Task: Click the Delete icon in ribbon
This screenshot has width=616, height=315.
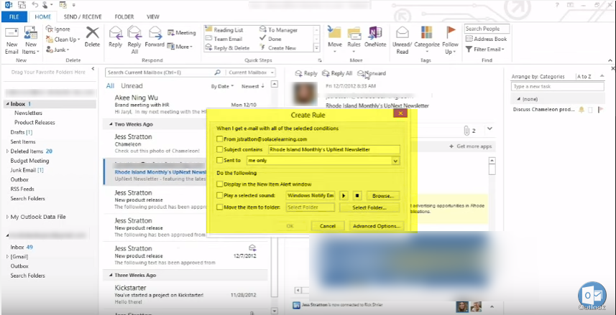Action: [92, 36]
